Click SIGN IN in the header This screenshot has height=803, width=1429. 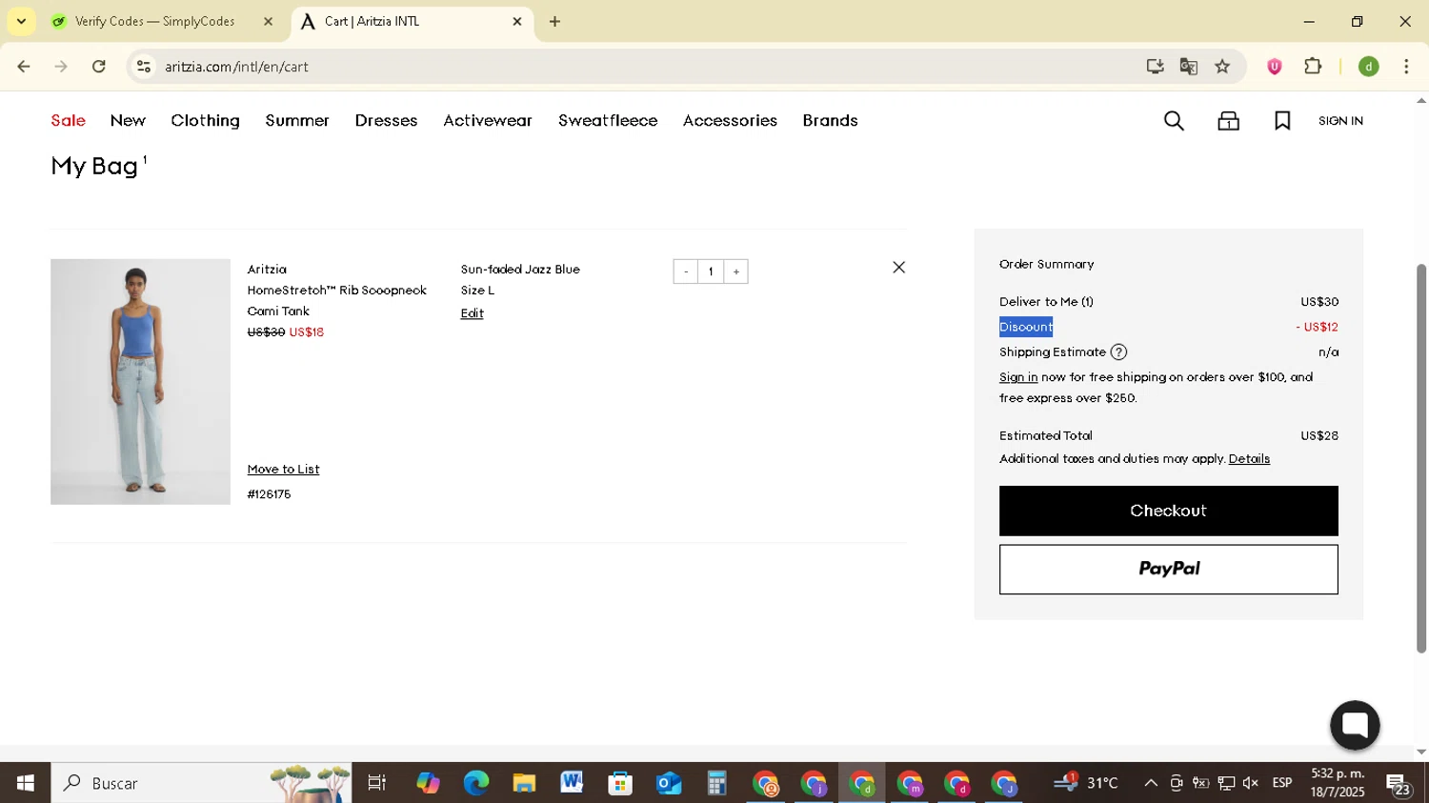(x=1340, y=121)
